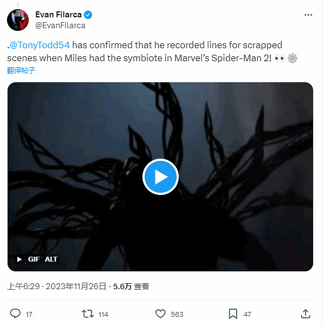Open the @TonyTodd54 mention link
Image resolution: width=325 pixels, height=326 pixels.
point(40,45)
